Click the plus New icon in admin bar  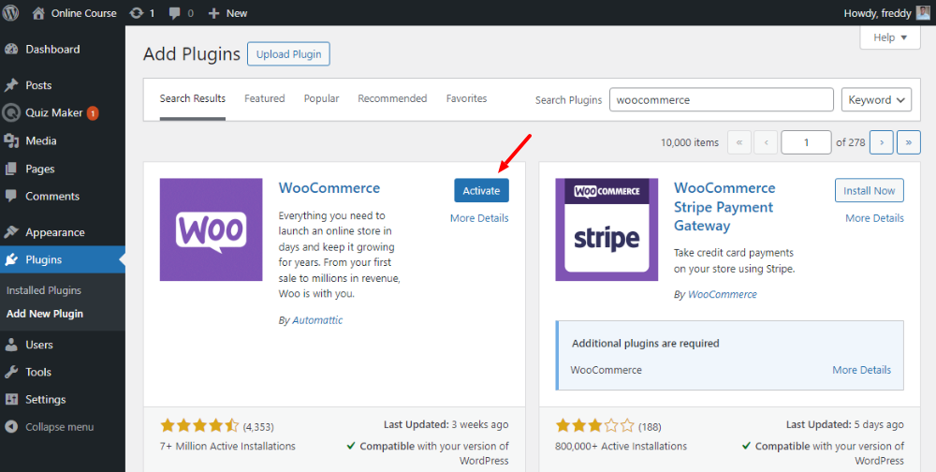click(213, 13)
